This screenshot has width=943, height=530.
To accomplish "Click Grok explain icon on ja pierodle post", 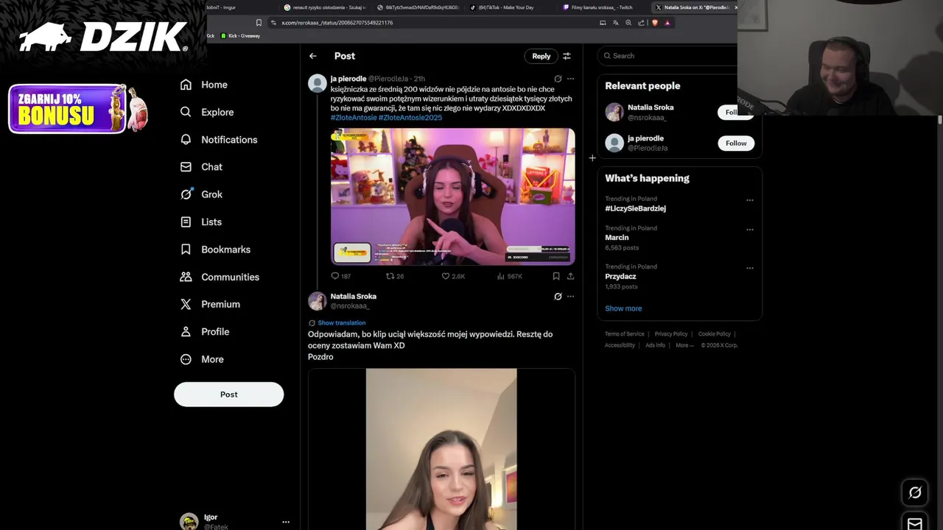I will (x=558, y=79).
